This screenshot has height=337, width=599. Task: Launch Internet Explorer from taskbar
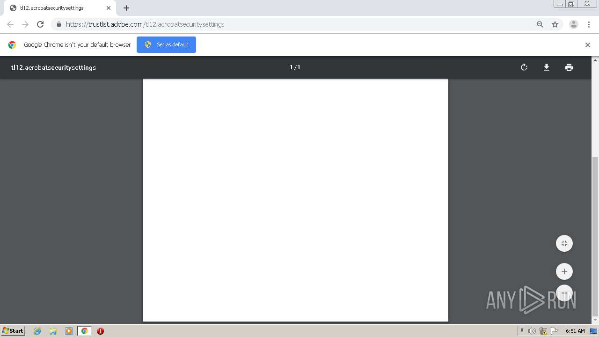point(37,331)
